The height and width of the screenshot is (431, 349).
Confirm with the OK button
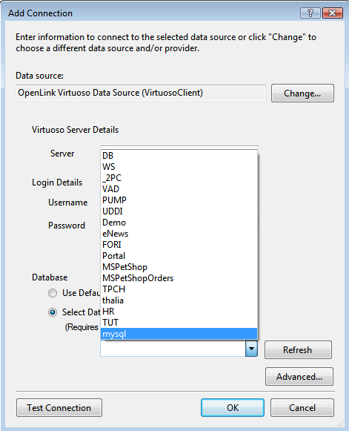233,408
